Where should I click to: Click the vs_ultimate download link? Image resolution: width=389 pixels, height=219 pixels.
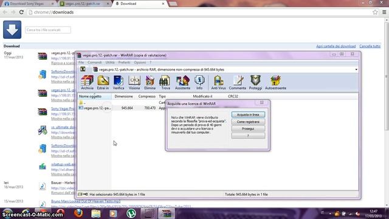pyautogui.click(x=63, y=127)
